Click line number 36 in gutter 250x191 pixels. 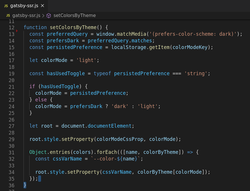12,186
